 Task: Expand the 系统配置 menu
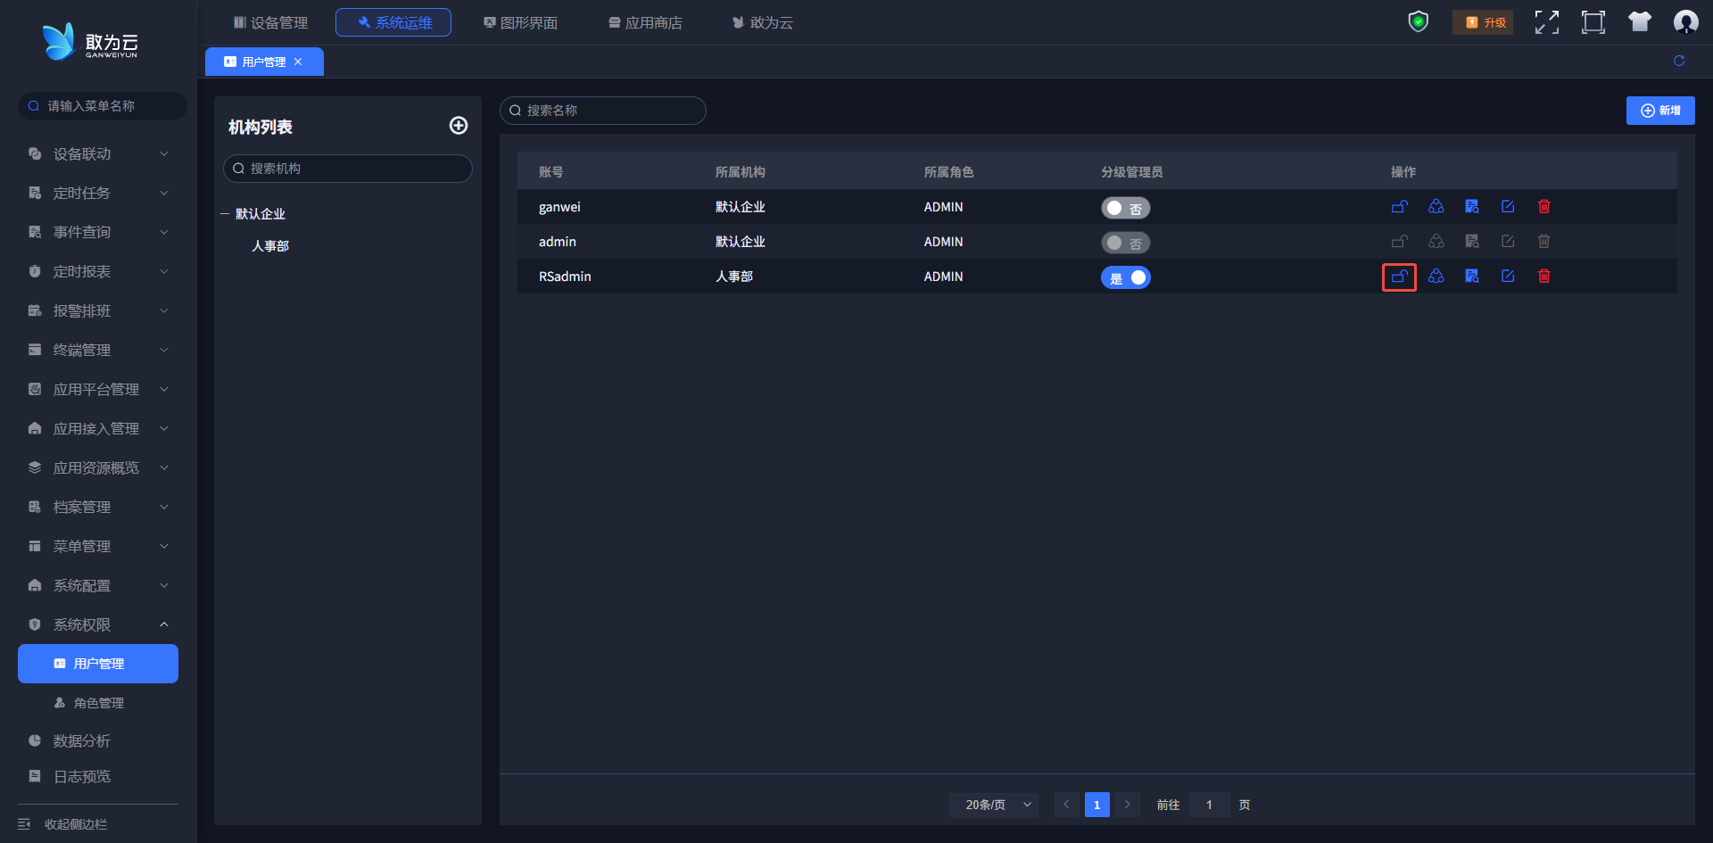(98, 586)
